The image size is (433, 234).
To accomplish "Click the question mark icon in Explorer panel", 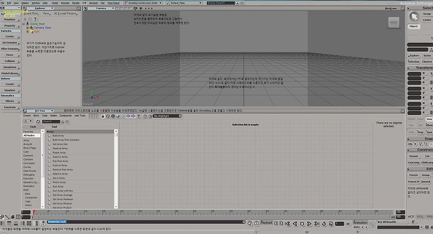I will [x=35, y=19].
